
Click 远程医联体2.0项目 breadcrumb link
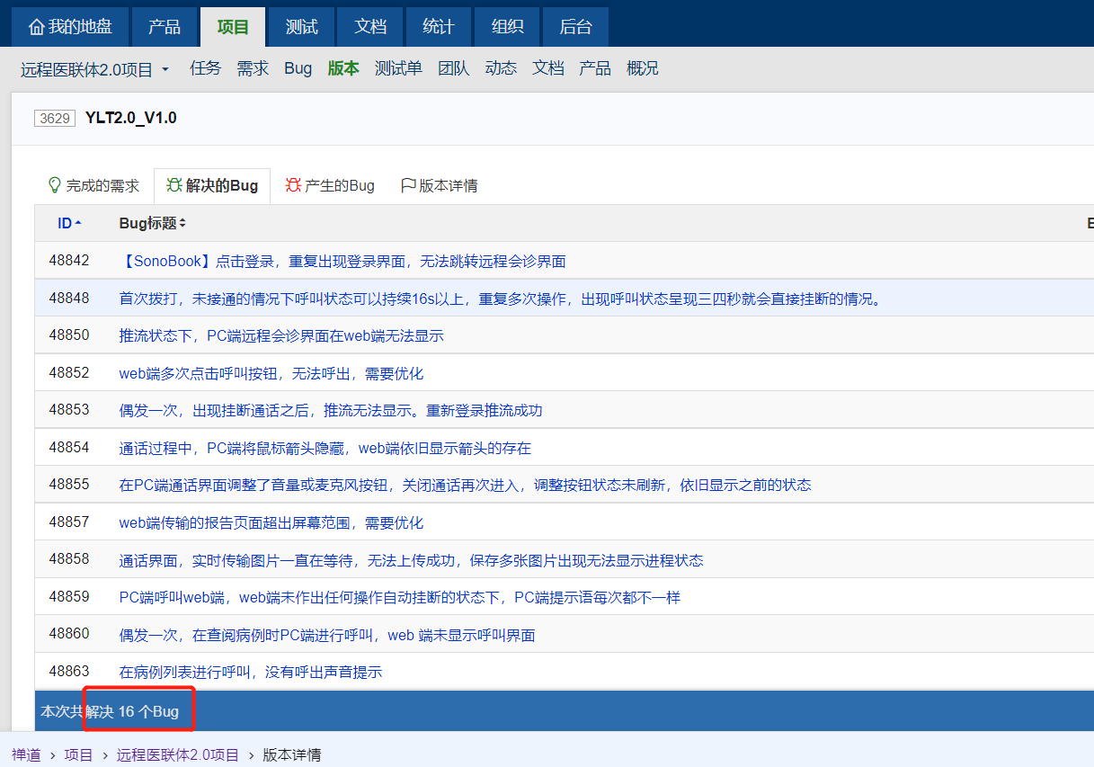click(178, 754)
